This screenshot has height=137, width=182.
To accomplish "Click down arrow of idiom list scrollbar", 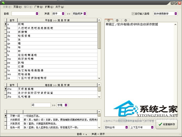I will 99,127.
